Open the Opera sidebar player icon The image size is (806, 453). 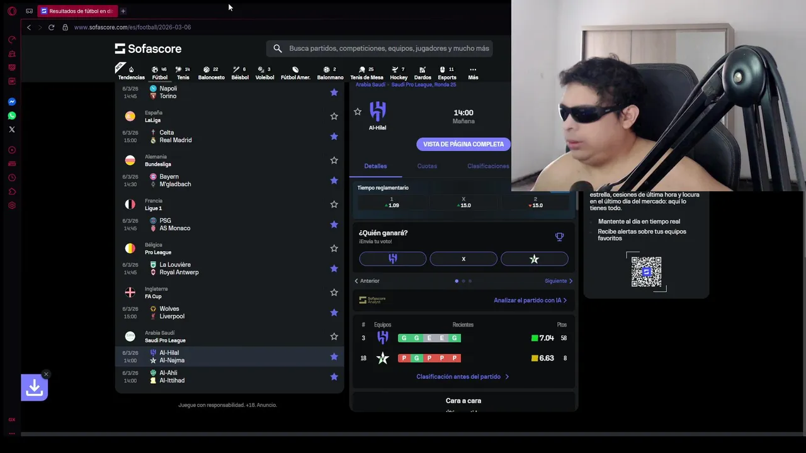tap(11, 150)
